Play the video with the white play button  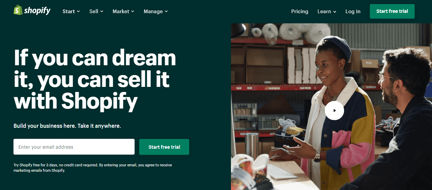(x=334, y=110)
